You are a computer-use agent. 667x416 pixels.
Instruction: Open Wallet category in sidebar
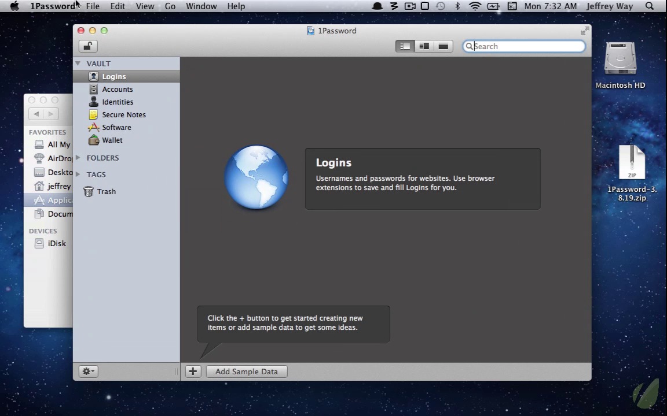(x=126, y=140)
